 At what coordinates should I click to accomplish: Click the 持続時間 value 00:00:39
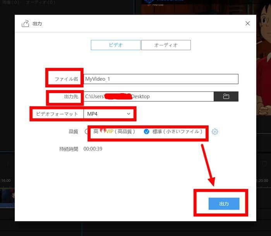tap(93, 149)
